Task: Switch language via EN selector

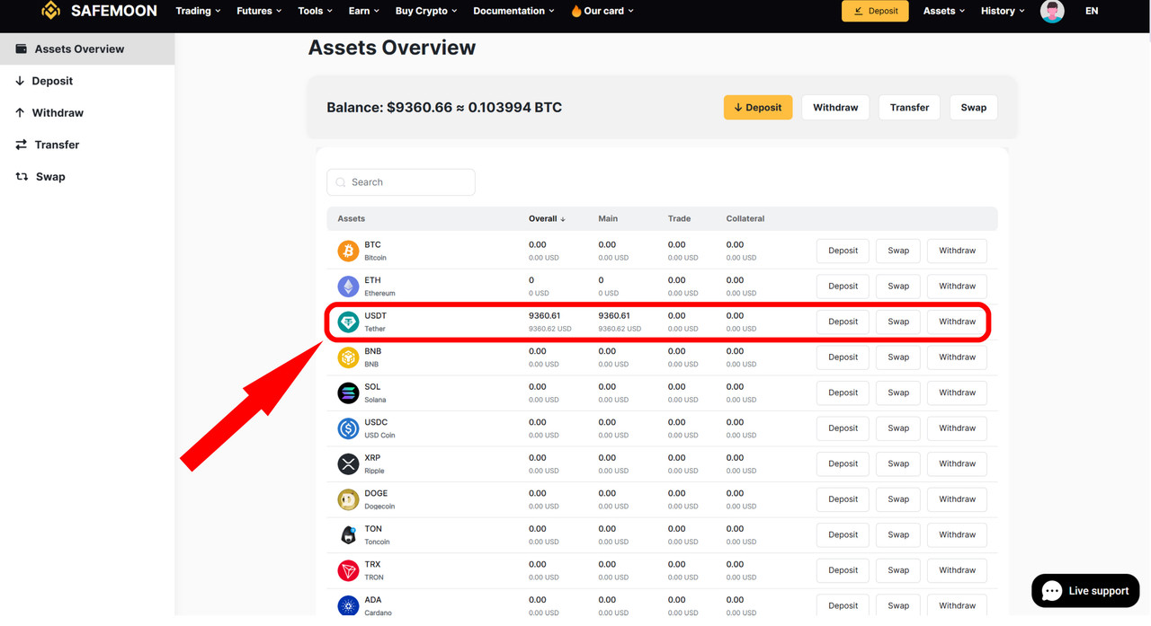Action: point(1092,11)
